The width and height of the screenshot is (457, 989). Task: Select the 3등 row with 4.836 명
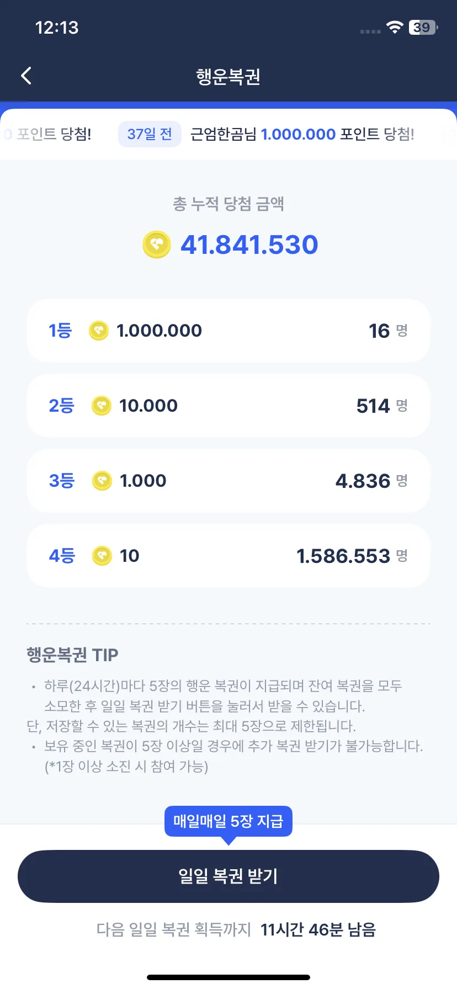point(228,481)
